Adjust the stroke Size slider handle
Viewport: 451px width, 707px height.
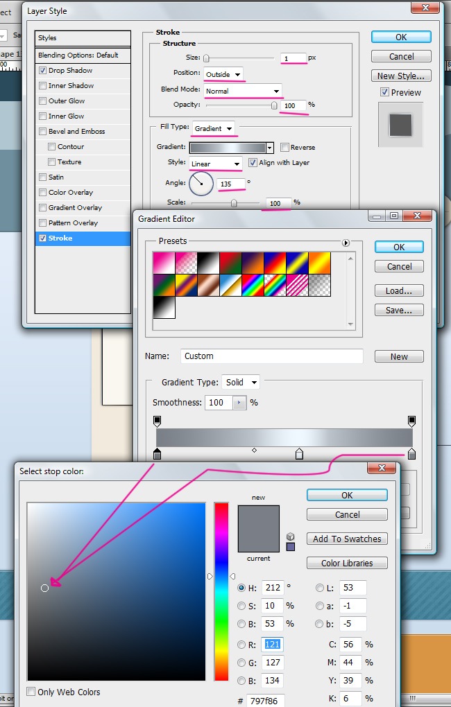[x=206, y=58]
